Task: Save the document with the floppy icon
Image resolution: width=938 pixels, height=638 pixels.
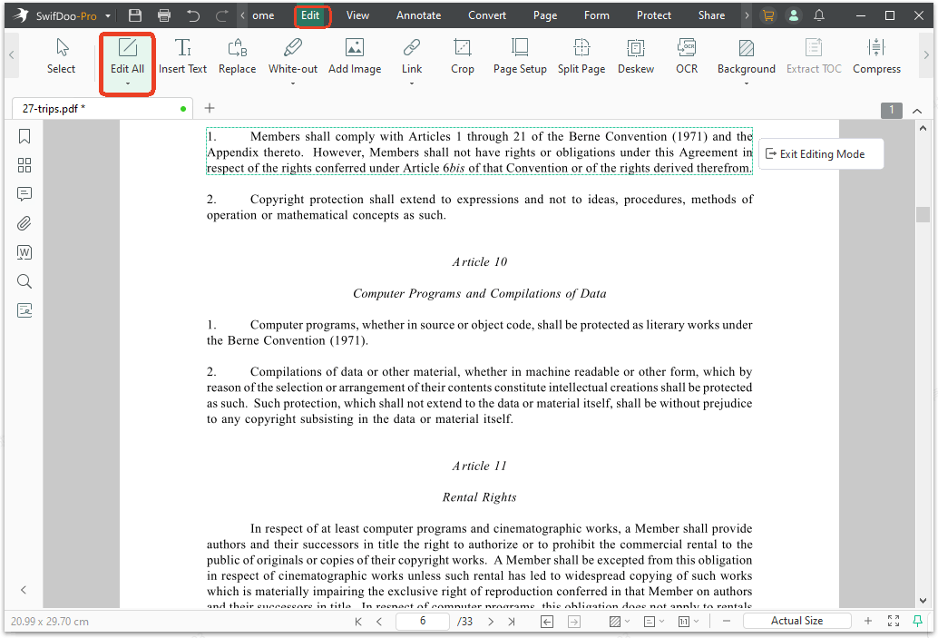Action: [x=135, y=15]
